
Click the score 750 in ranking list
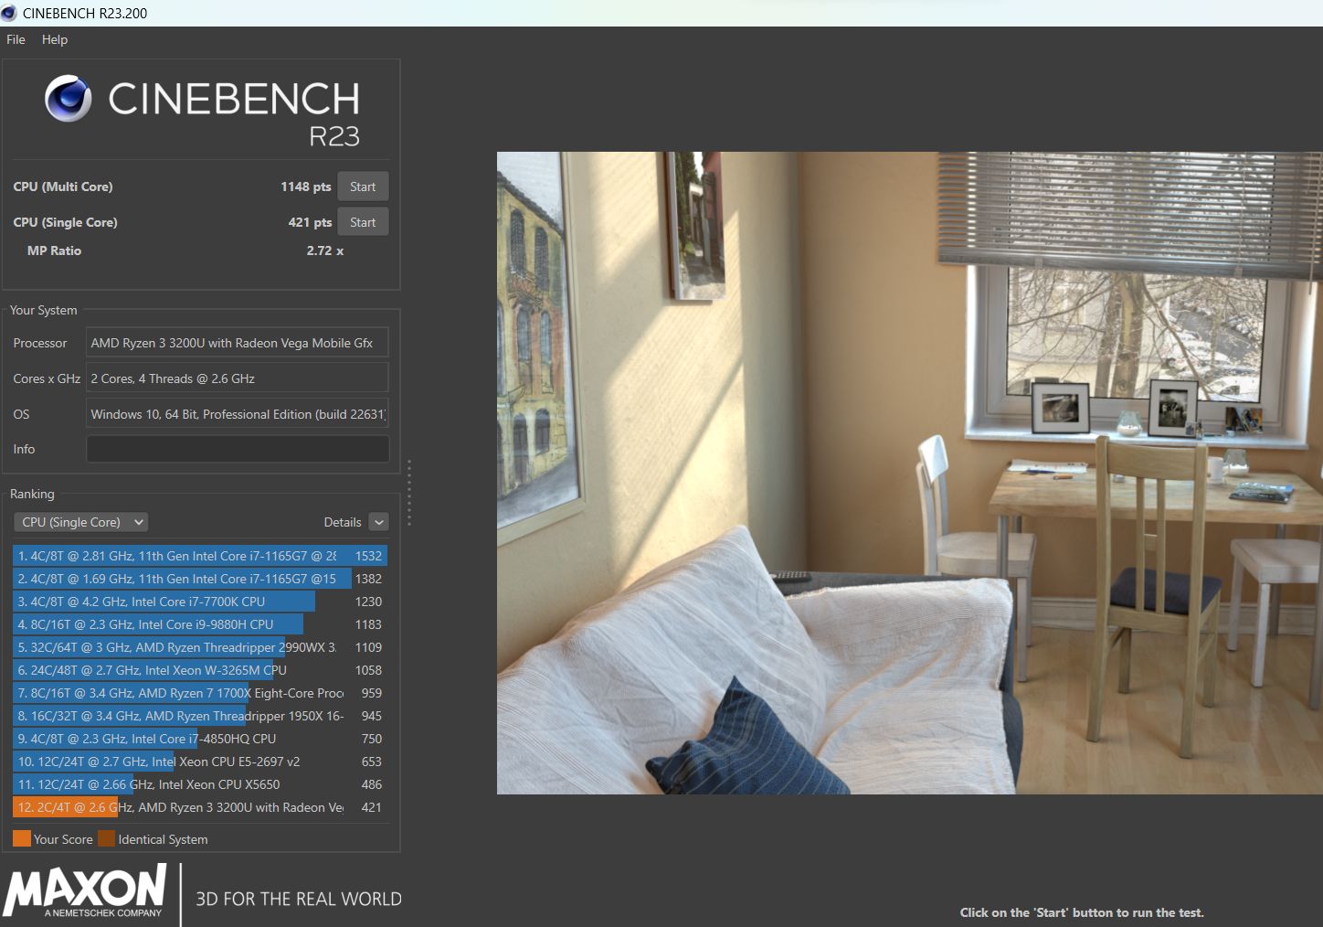pyautogui.click(x=372, y=739)
